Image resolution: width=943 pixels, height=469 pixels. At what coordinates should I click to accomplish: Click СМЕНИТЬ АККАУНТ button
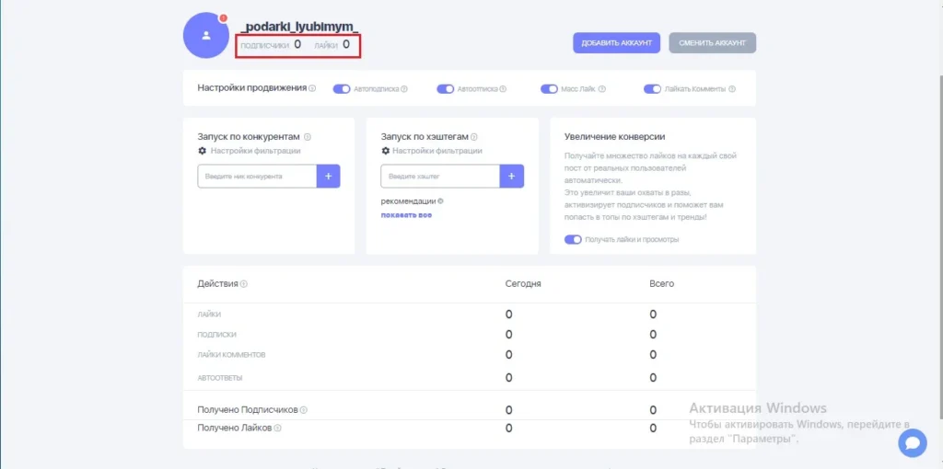click(x=712, y=43)
